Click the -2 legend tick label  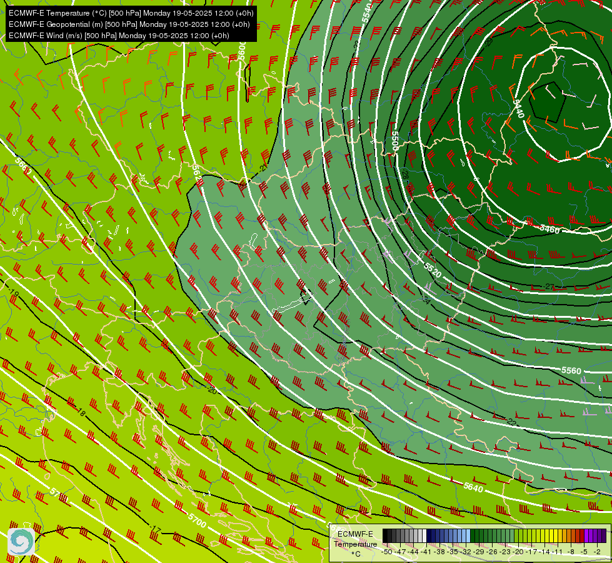[x=597, y=552]
